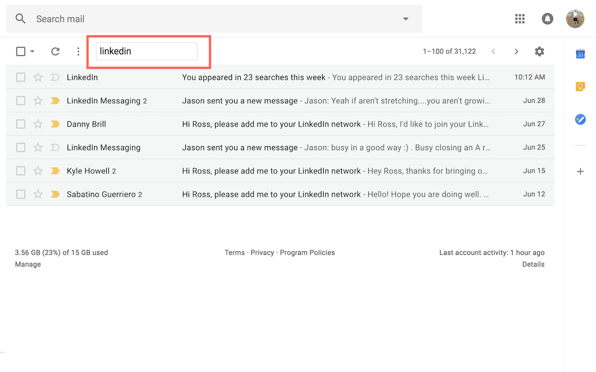
Task: Open the search options dropdown
Action: coord(405,19)
